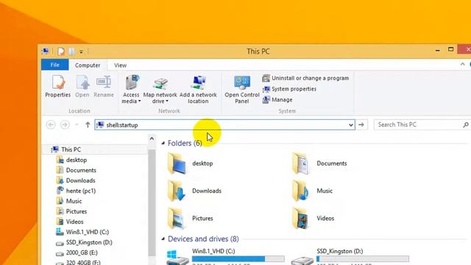
Task: Select the Win8.1_VHD (C:) drive icon
Action: point(177,258)
